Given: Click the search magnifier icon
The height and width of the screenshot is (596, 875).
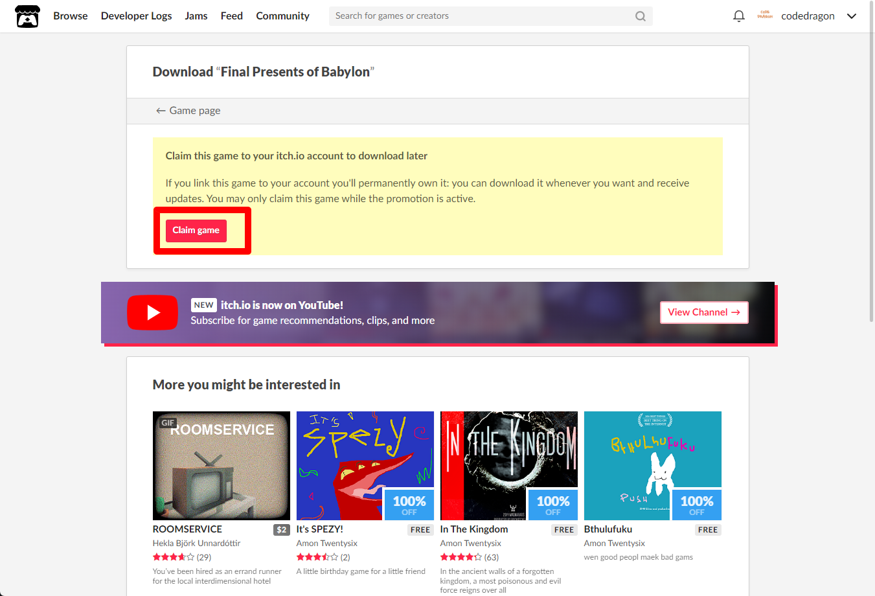Looking at the screenshot, I should pyautogui.click(x=641, y=16).
